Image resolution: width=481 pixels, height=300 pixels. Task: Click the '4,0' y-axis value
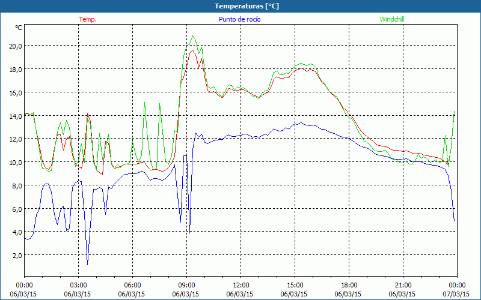pos(17,232)
